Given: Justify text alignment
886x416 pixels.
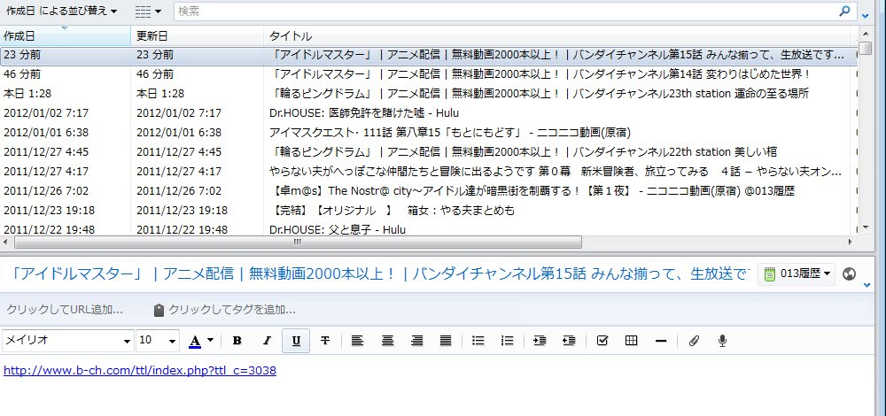Looking at the screenshot, I should click(446, 341).
